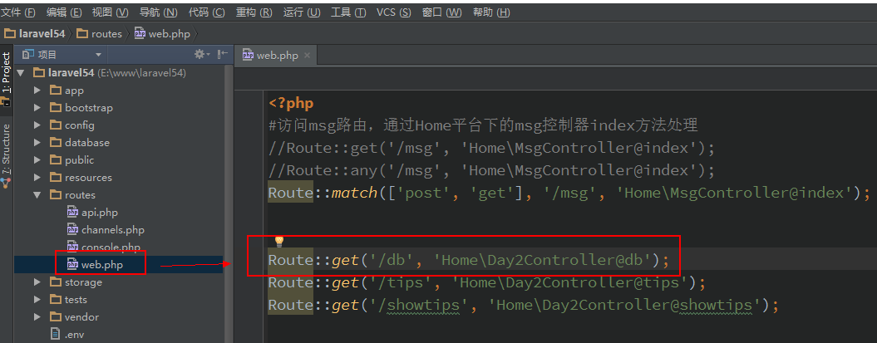Expand the app folder
This screenshot has height=343, width=877.
tap(37, 91)
